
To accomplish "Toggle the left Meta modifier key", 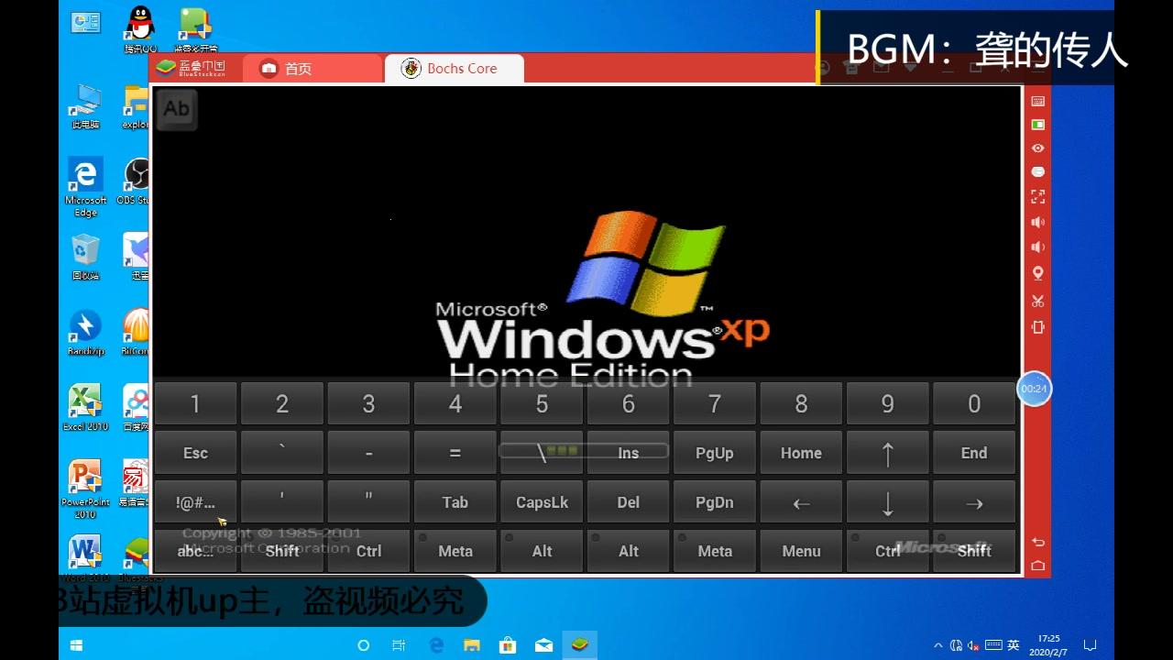I will [x=455, y=551].
